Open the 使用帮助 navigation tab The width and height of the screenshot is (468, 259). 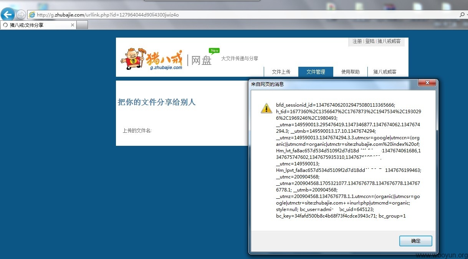point(350,72)
